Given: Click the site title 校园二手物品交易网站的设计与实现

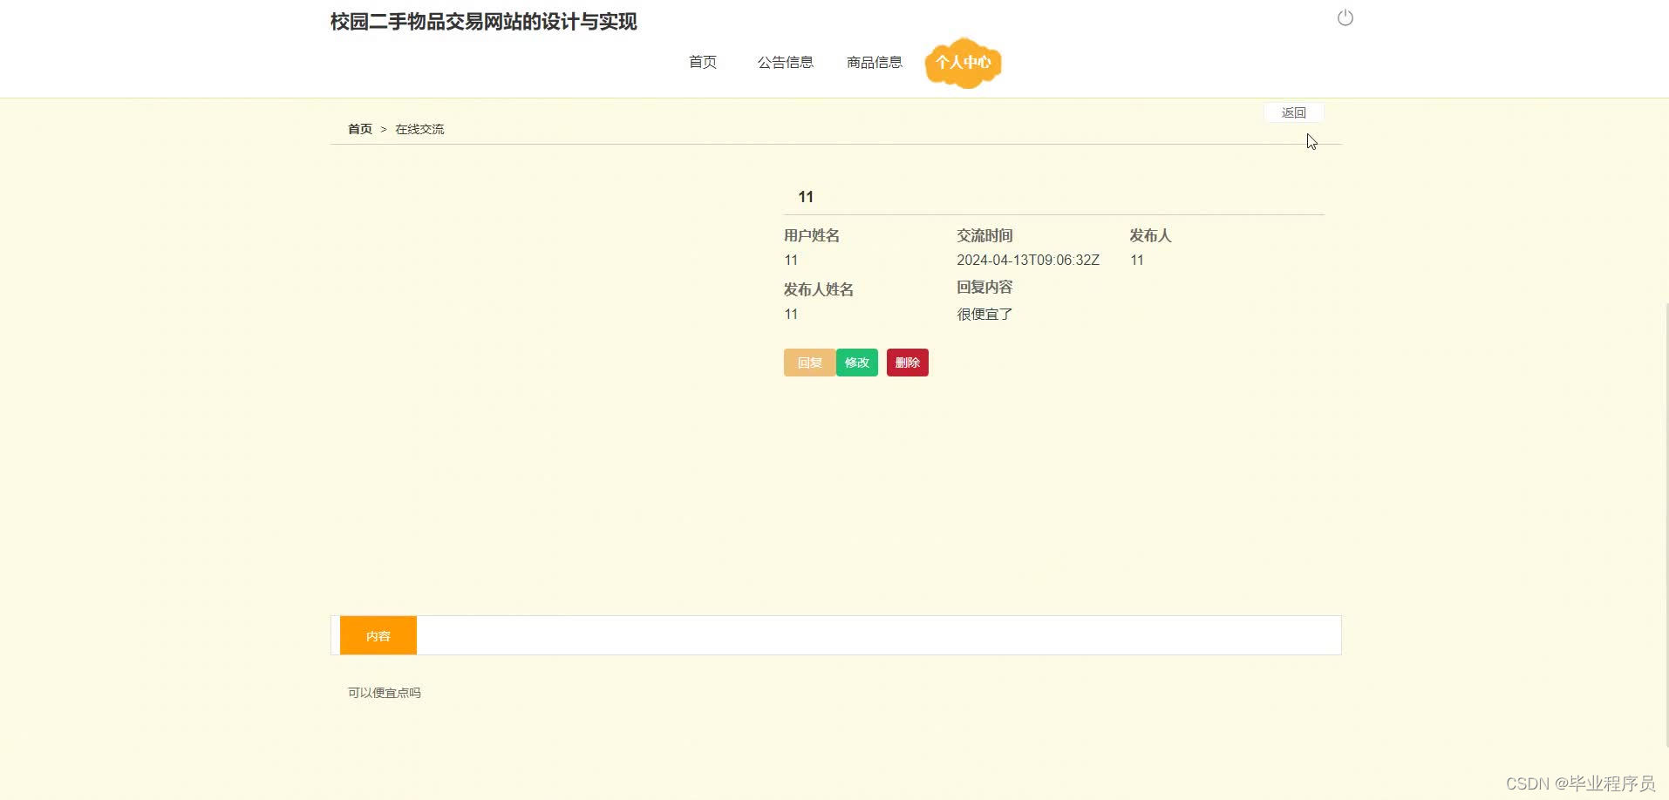Looking at the screenshot, I should pyautogui.click(x=484, y=22).
